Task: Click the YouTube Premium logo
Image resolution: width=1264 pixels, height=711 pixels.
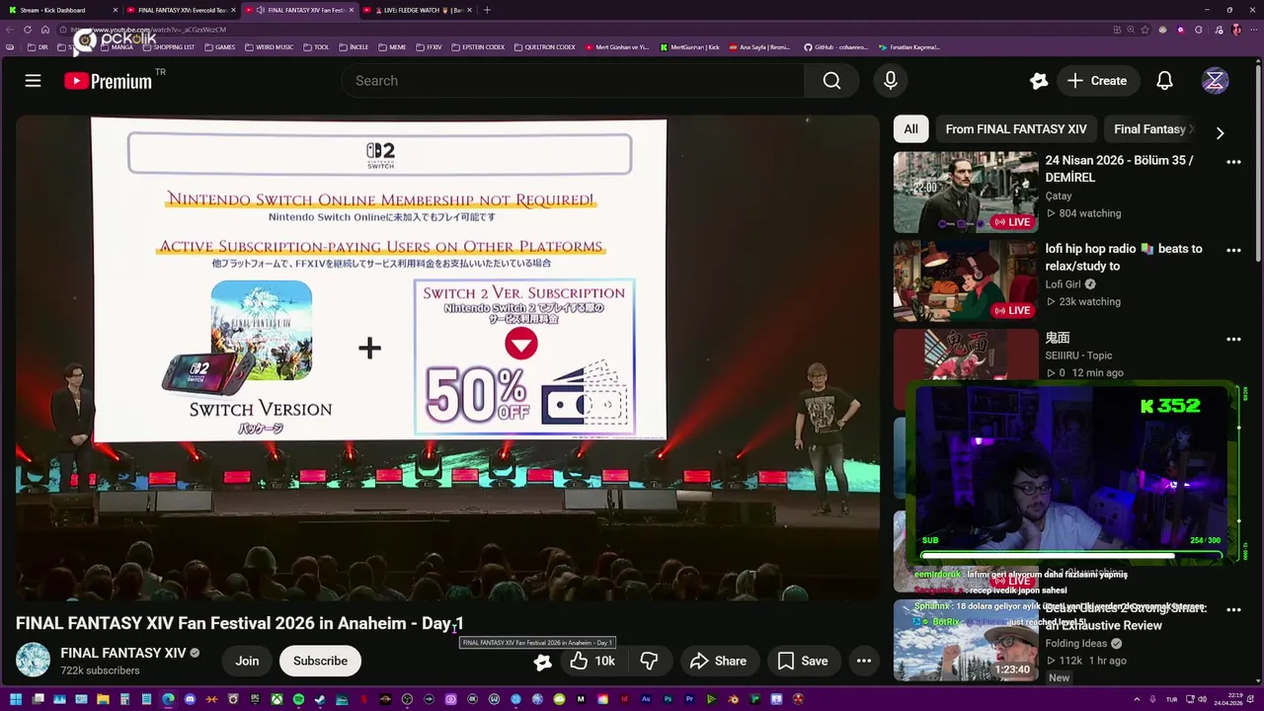Action: [x=109, y=81]
